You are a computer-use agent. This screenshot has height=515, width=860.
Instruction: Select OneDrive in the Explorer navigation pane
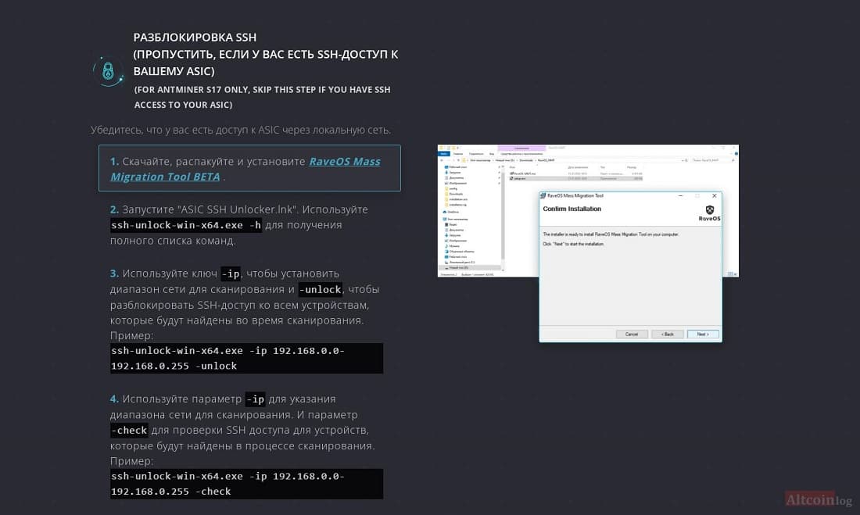(x=453, y=212)
